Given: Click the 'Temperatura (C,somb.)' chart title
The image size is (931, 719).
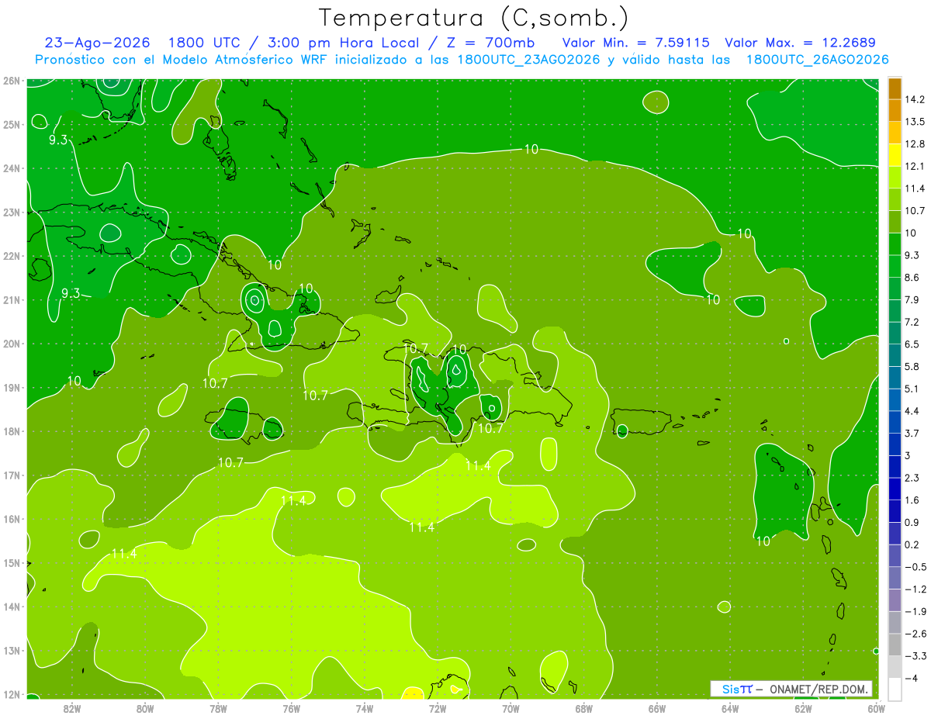Looking at the screenshot, I should point(473,18).
